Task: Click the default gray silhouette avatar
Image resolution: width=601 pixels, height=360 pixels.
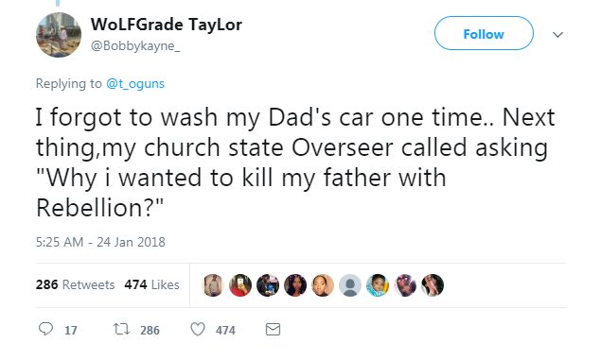Action: point(350,285)
